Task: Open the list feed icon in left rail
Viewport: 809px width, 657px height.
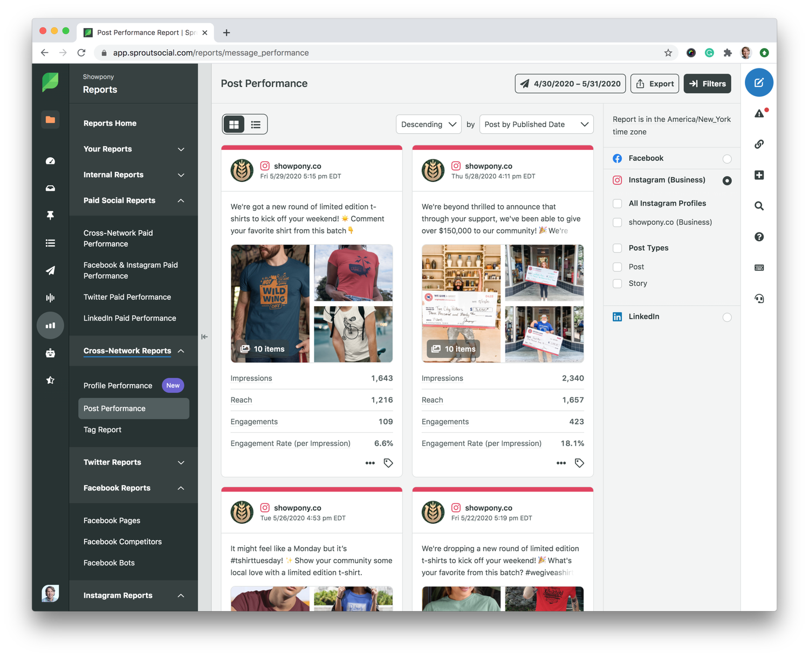Action: tap(50, 243)
